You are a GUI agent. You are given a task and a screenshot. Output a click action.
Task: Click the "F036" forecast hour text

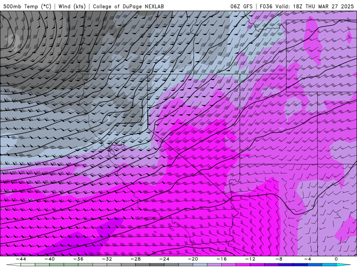(266, 6)
